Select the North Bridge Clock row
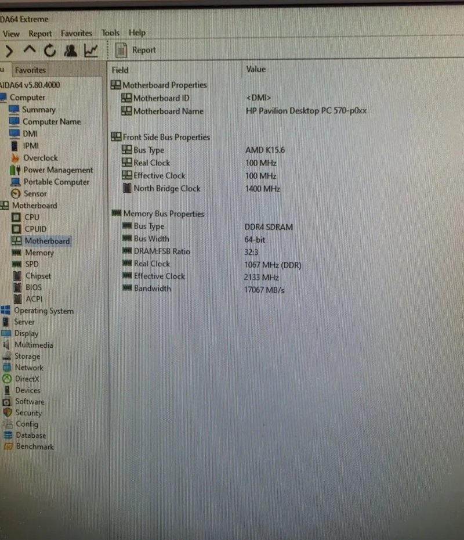Image resolution: width=464 pixels, height=540 pixels. click(x=201, y=189)
